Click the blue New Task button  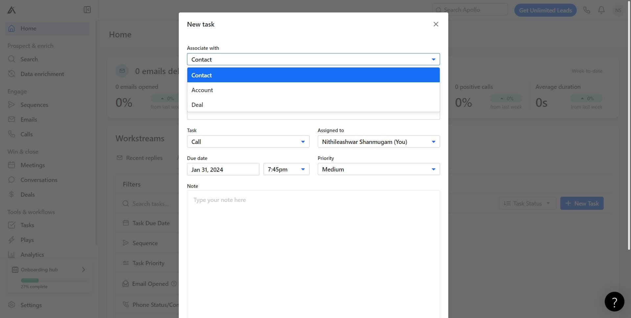pos(582,203)
